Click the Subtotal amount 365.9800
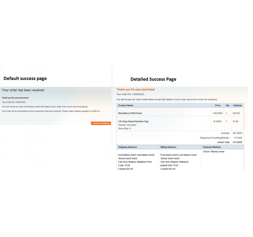Image resolution: width=253 pixels, height=237 pixels. [237, 133]
